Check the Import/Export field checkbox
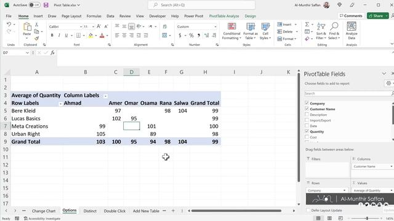 click(307, 120)
